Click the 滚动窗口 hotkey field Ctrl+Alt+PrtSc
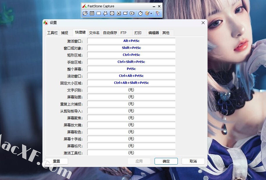 (x=131, y=76)
